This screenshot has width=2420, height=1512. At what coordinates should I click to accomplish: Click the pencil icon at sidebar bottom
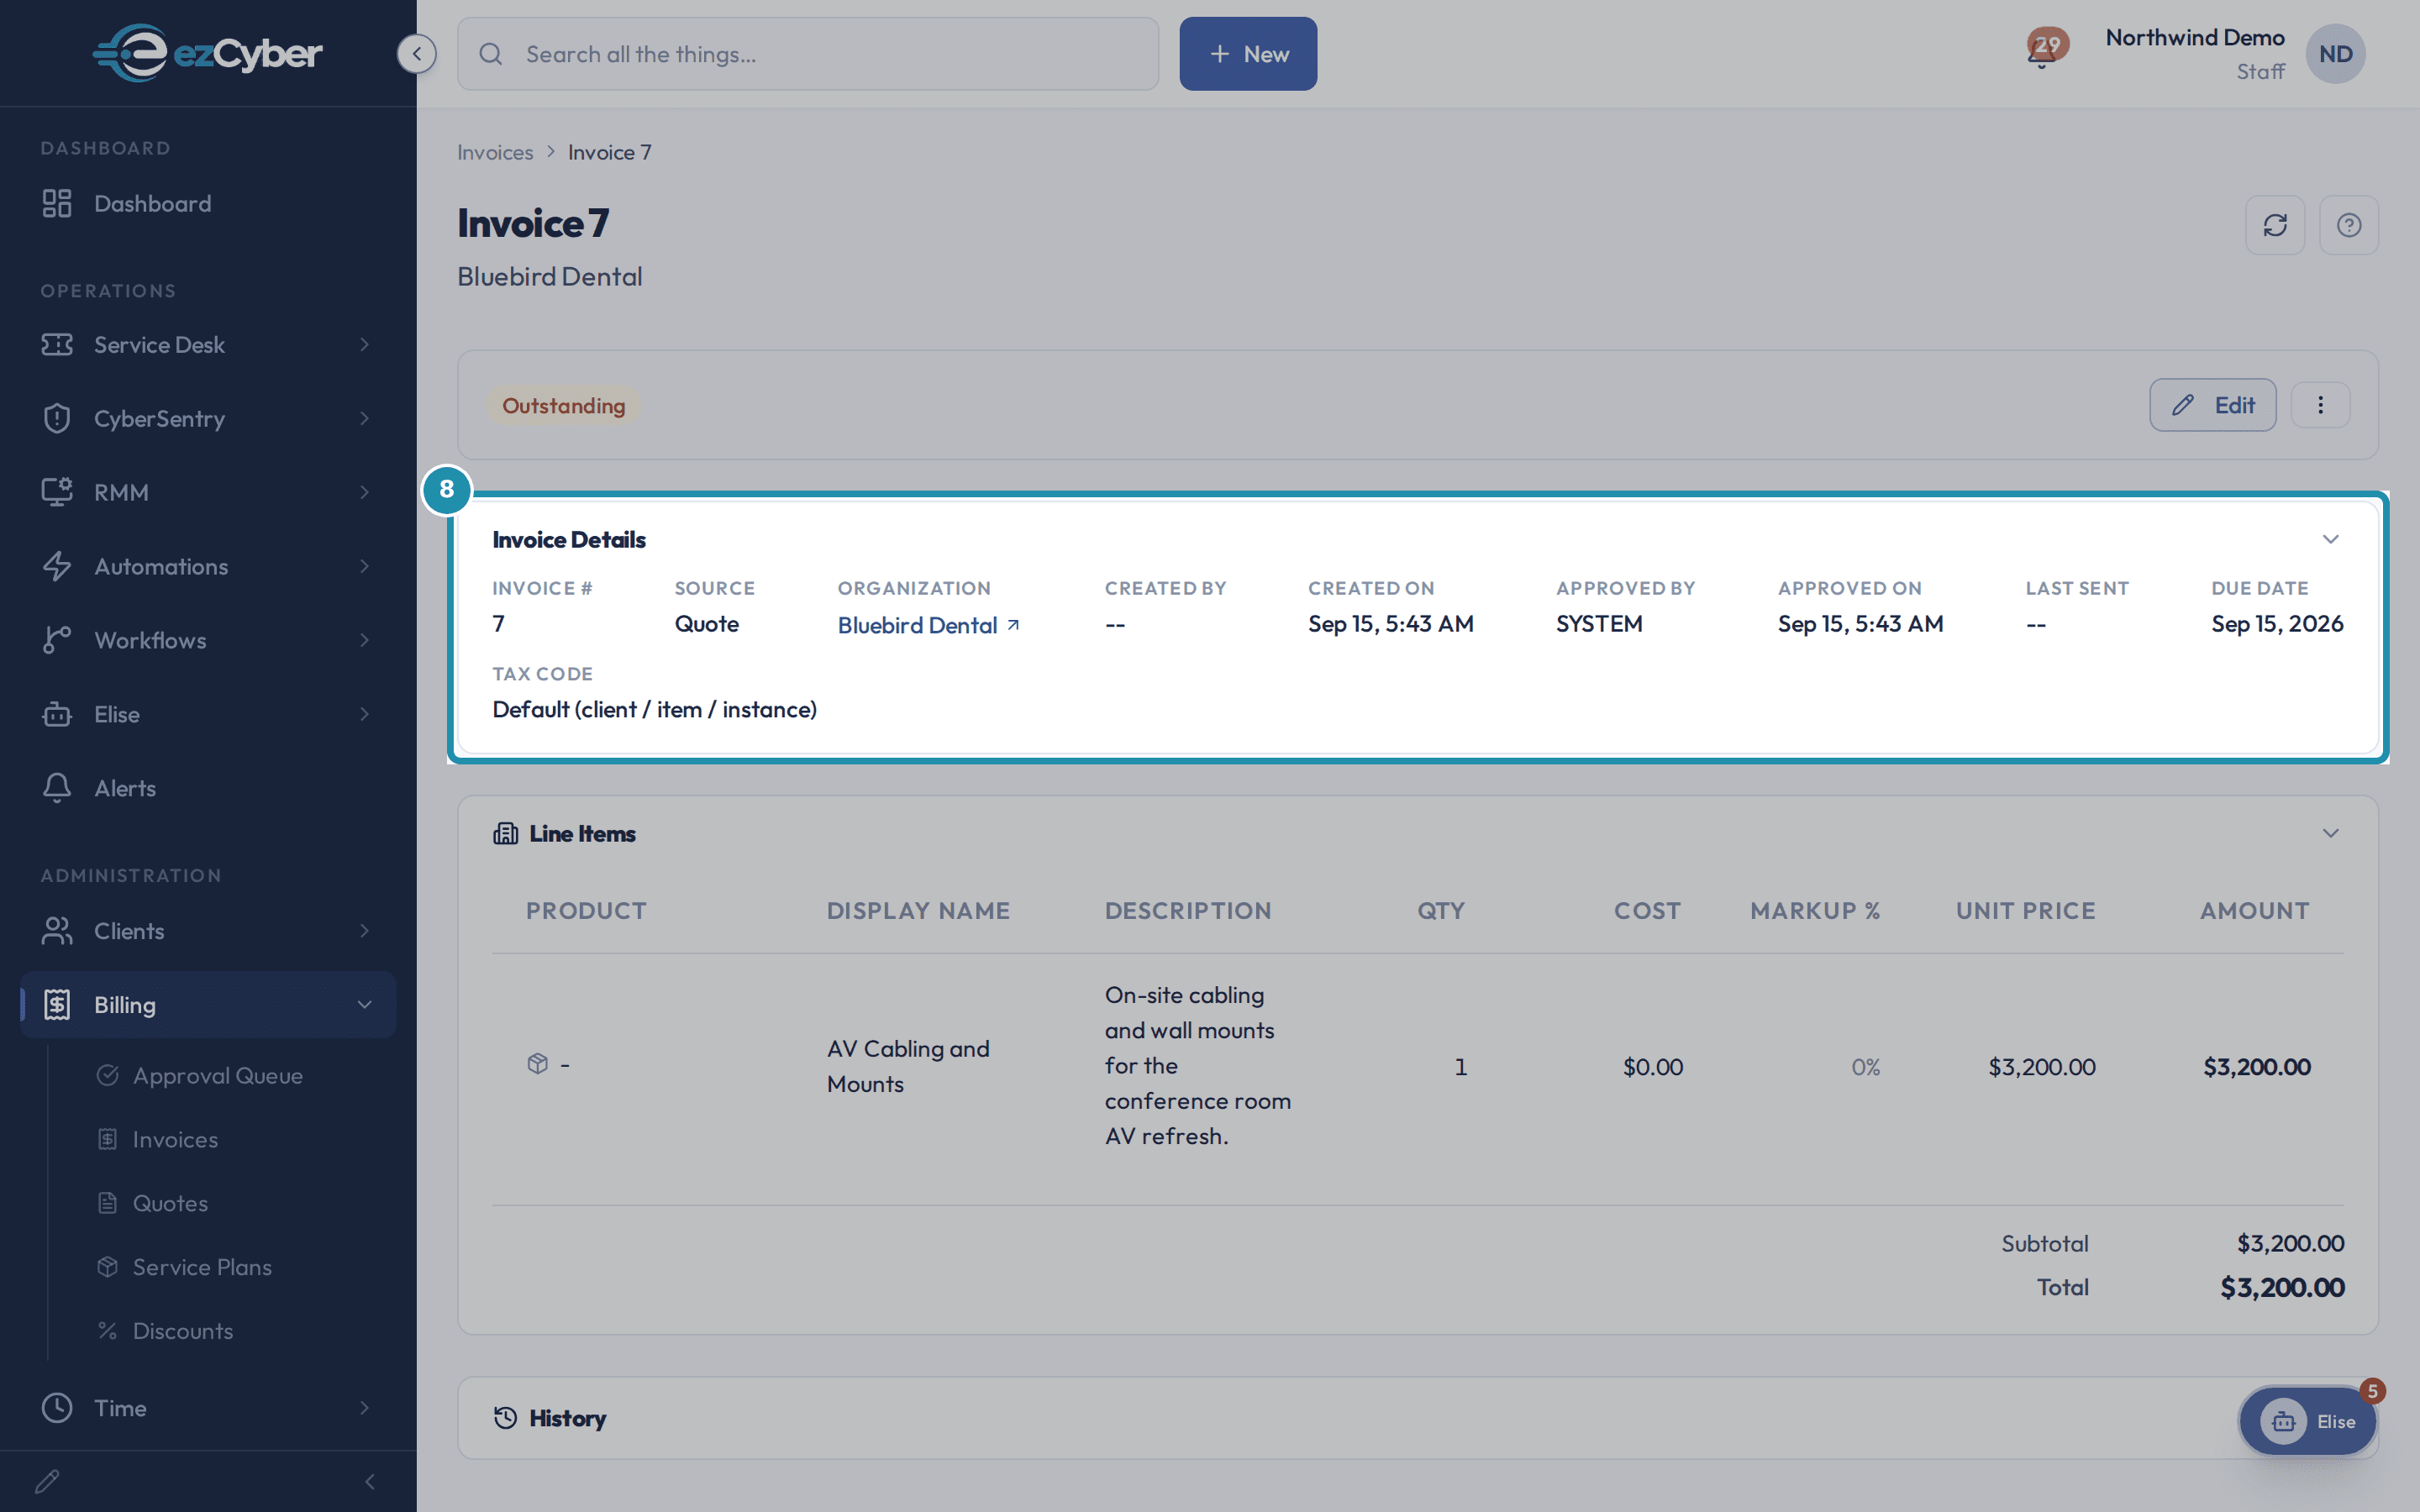47,1481
